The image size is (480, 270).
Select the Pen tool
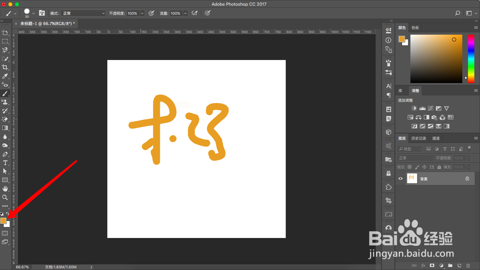point(5,154)
